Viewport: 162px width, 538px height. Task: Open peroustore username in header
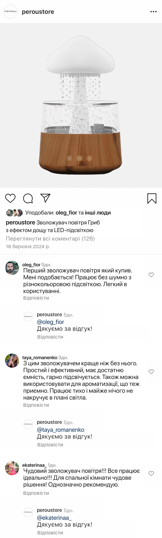(38, 12)
